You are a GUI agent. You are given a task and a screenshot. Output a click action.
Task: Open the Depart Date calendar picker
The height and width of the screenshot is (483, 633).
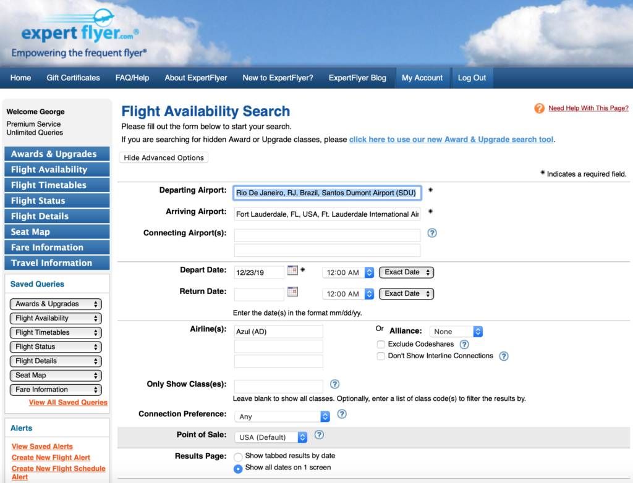point(292,270)
